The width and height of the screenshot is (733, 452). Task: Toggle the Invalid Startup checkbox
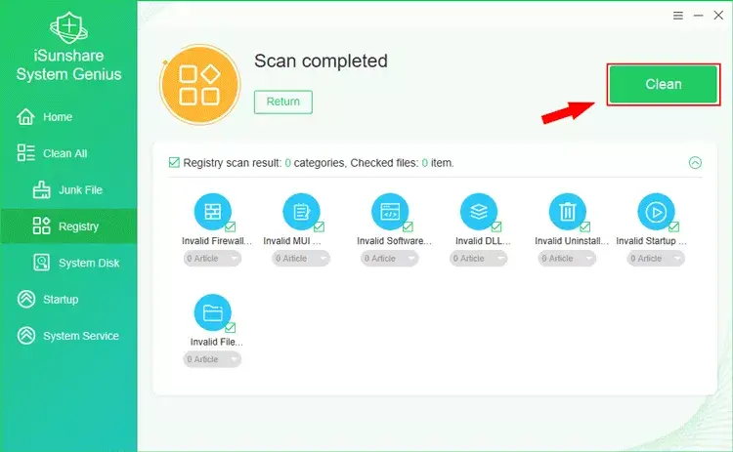[x=673, y=226]
